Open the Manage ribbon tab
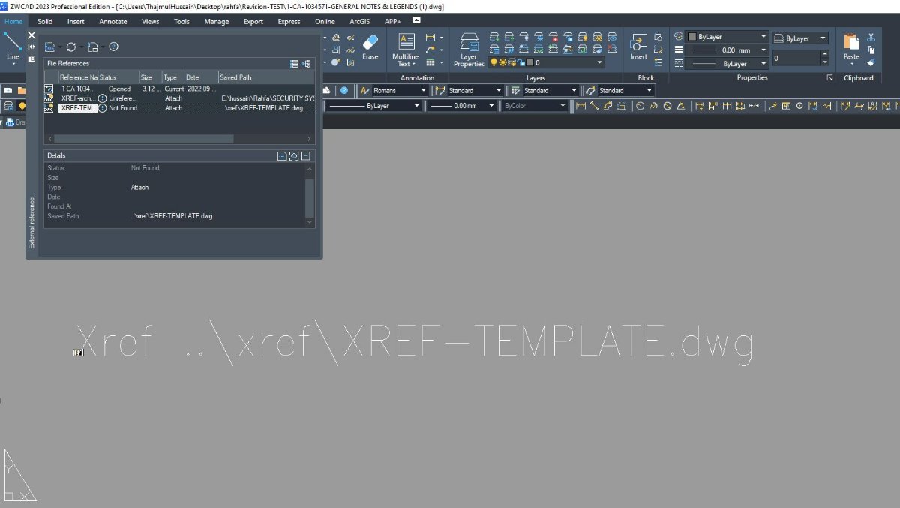This screenshot has width=900, height=508. (217, 21)
